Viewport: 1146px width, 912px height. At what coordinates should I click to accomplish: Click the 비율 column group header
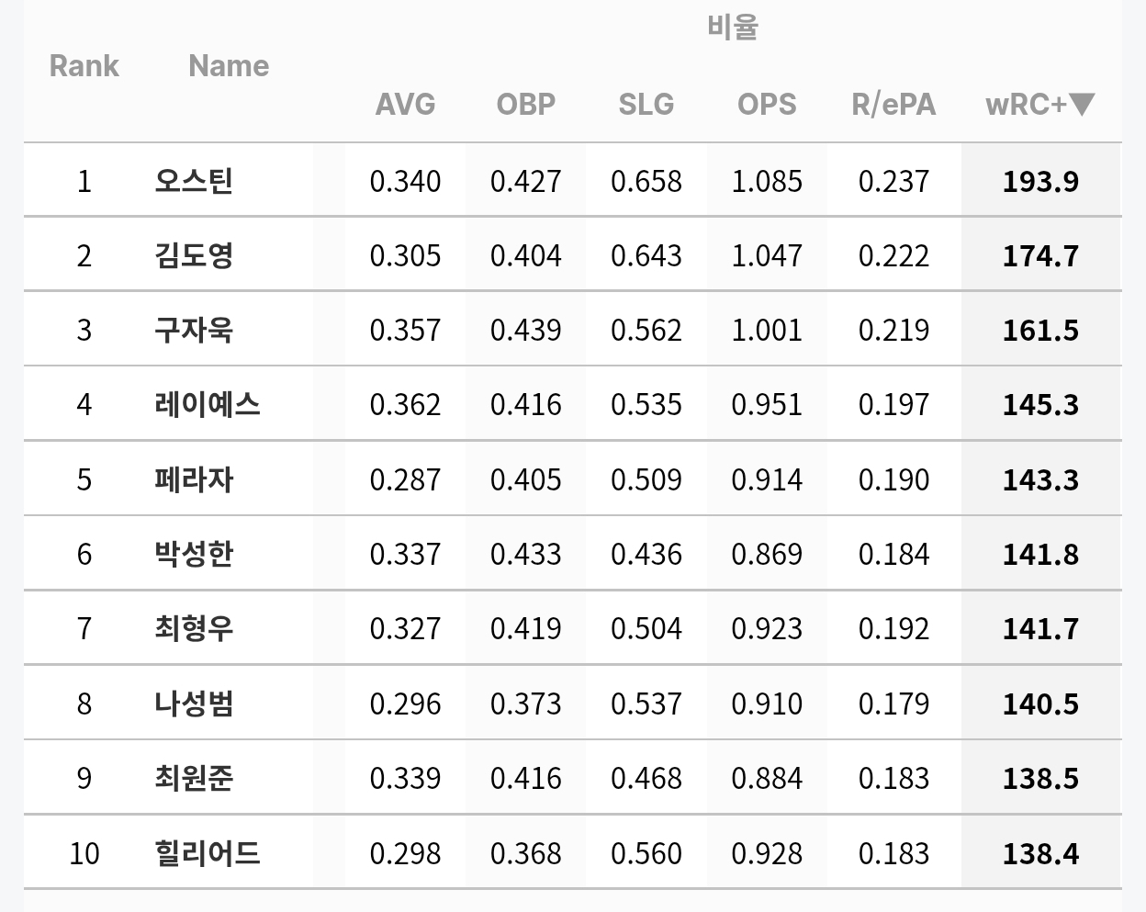[732, 28]
